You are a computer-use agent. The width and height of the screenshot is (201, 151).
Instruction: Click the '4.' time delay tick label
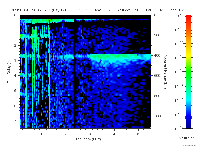tap(16, 76)
